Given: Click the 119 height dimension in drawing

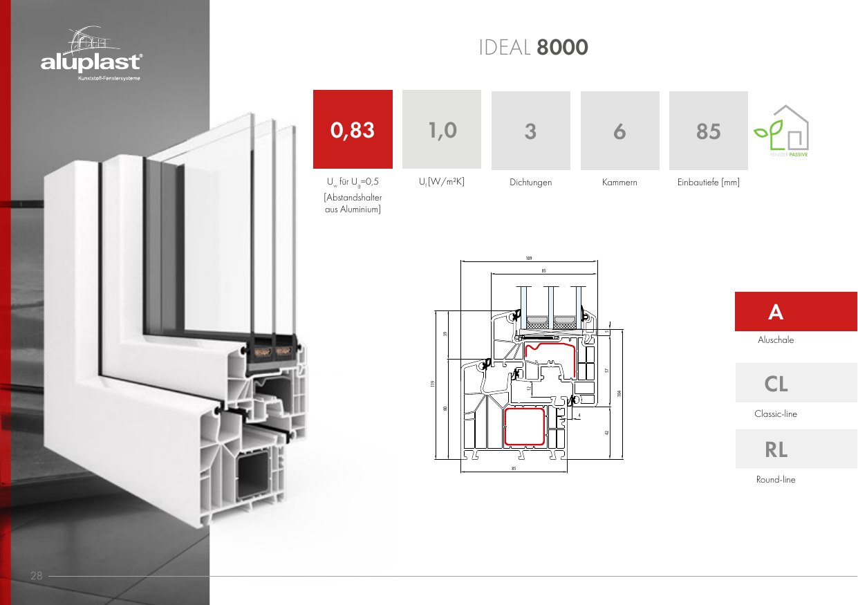Looking at the screenshot, I should [432, 384].
